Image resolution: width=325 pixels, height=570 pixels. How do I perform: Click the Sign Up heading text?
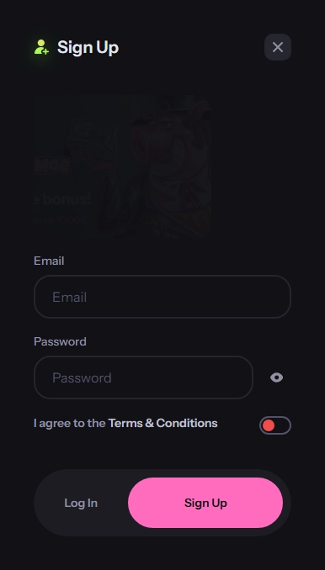click(88, 48)
